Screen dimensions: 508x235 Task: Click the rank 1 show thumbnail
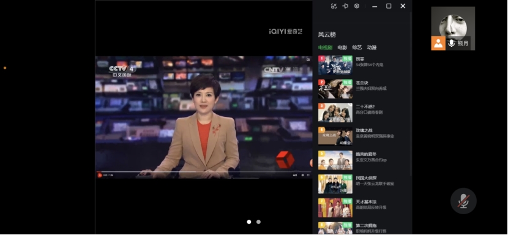point(335,65)
